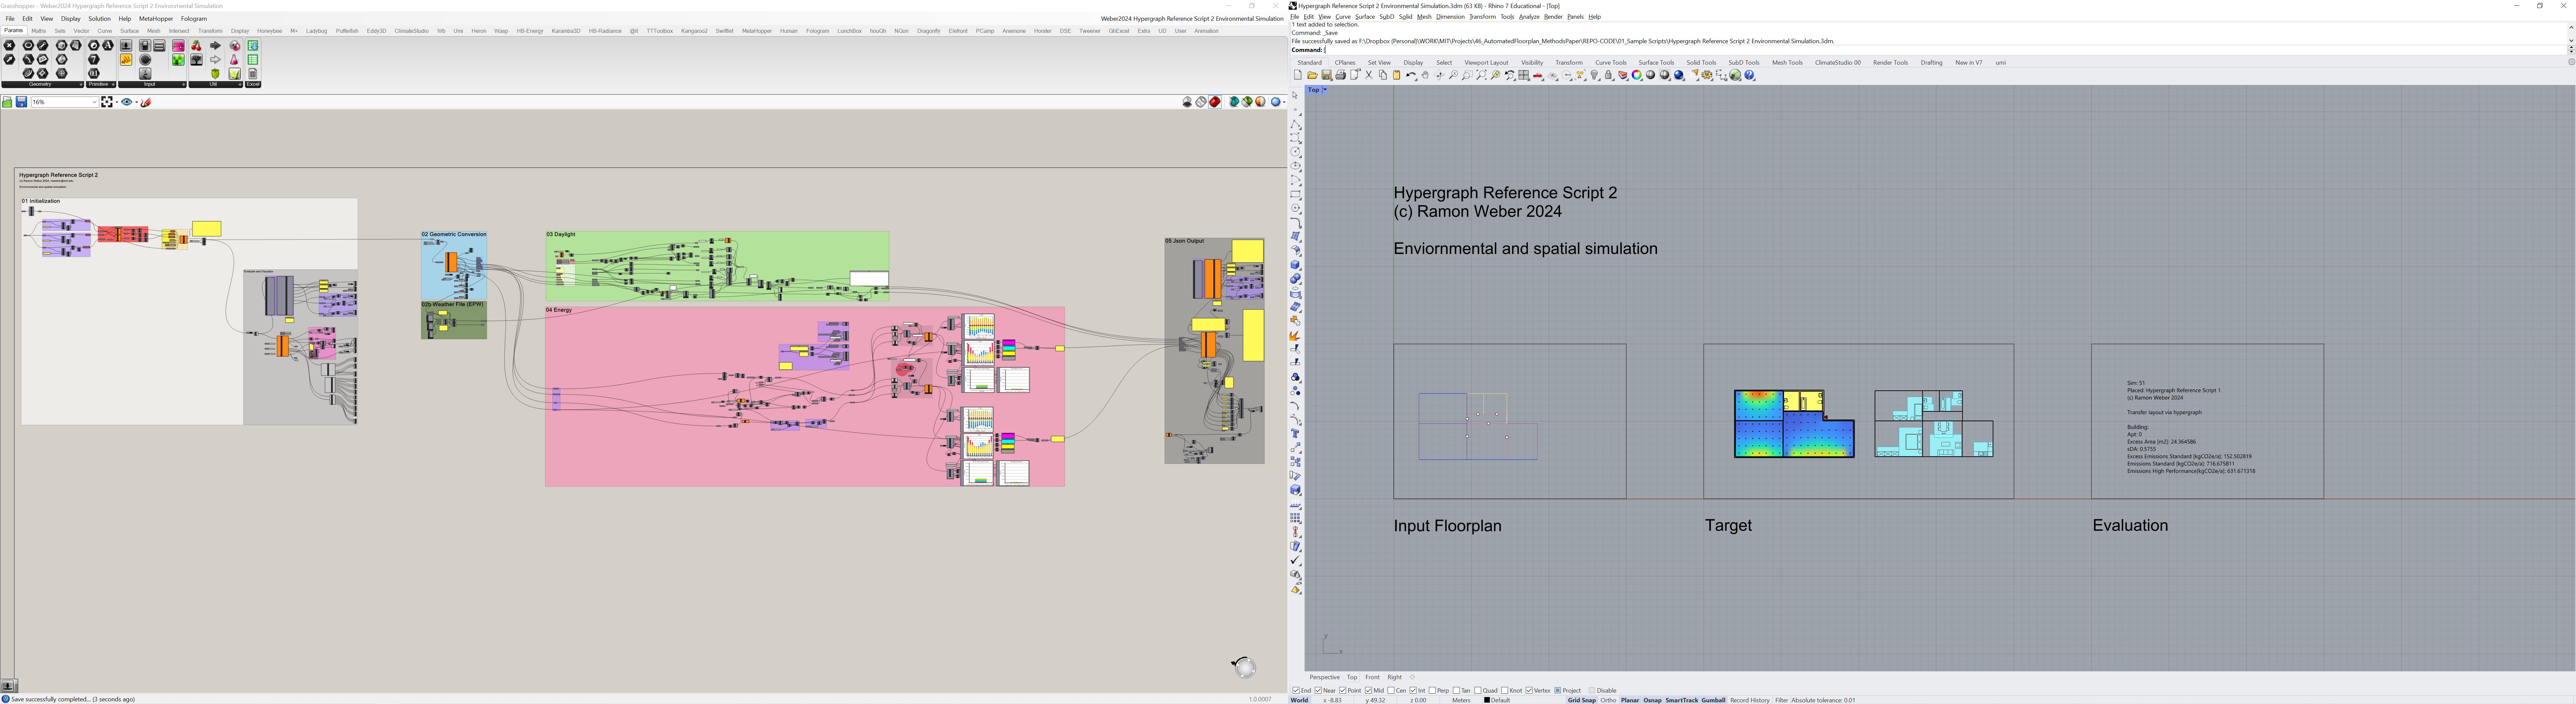Click the Rhino Paste clipboard icon
Screen dimensions: 2576x704
1397,75
